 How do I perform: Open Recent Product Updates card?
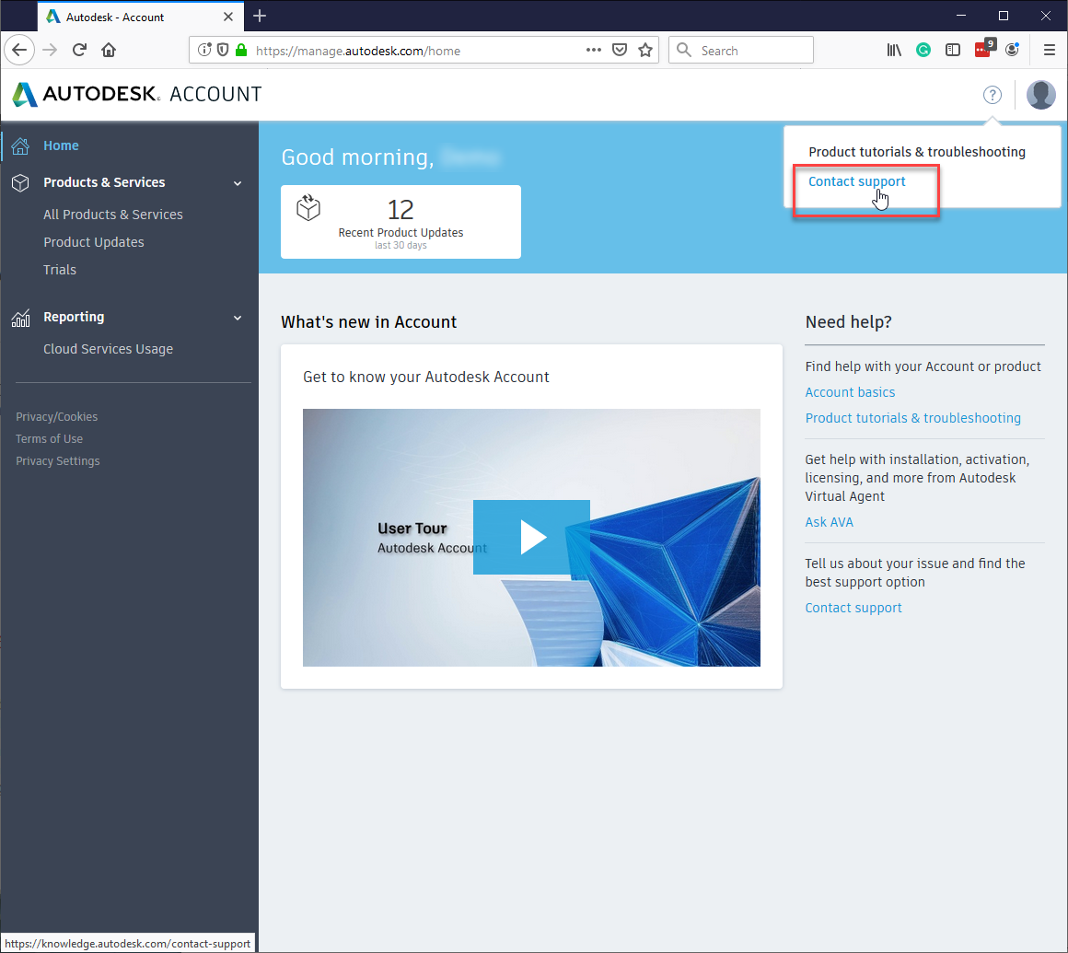400,222
